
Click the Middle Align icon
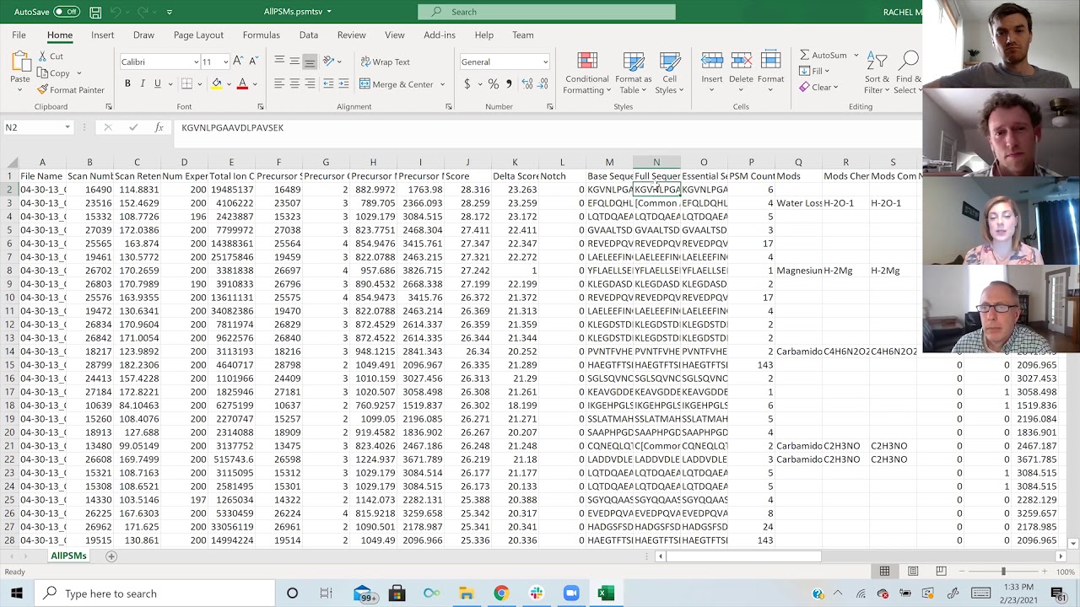pos(294,61)
